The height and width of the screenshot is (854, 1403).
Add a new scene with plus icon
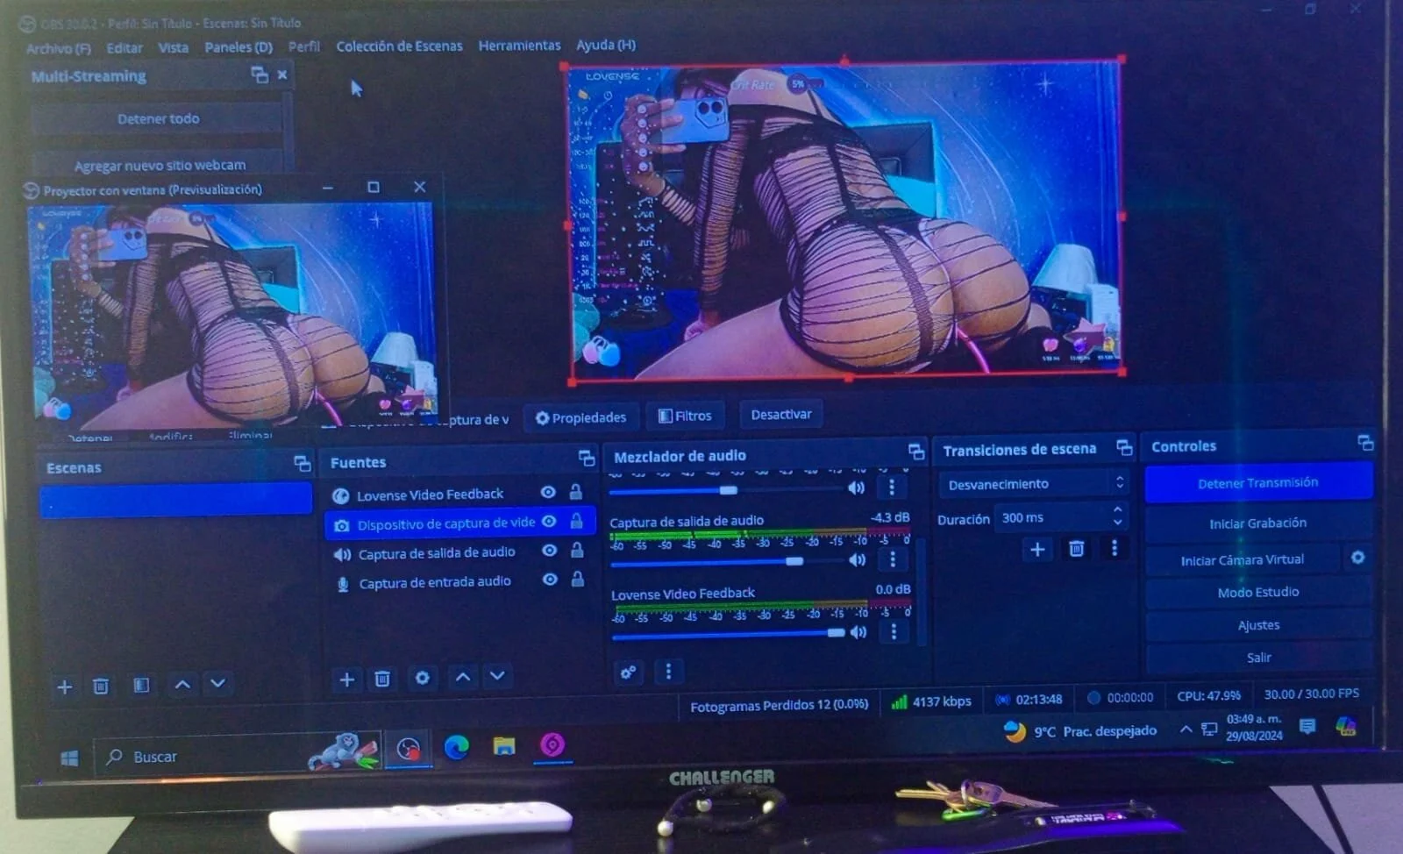coord(64,687)
